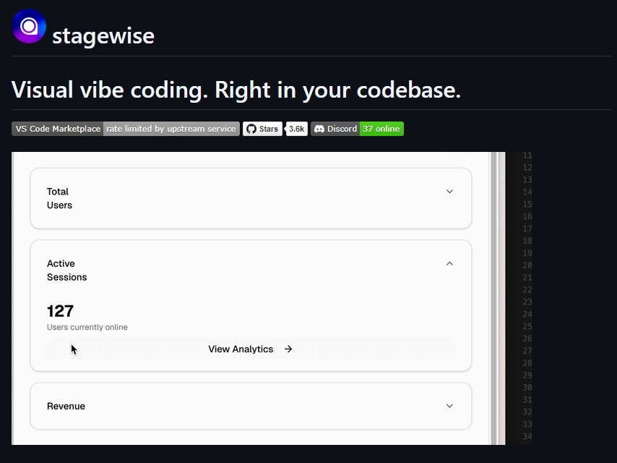Click the arrow icon beside View Analytics
Image resolution: width=617 pixels, height=463 pixels.
pyautogui.click(x=288, y=349)
